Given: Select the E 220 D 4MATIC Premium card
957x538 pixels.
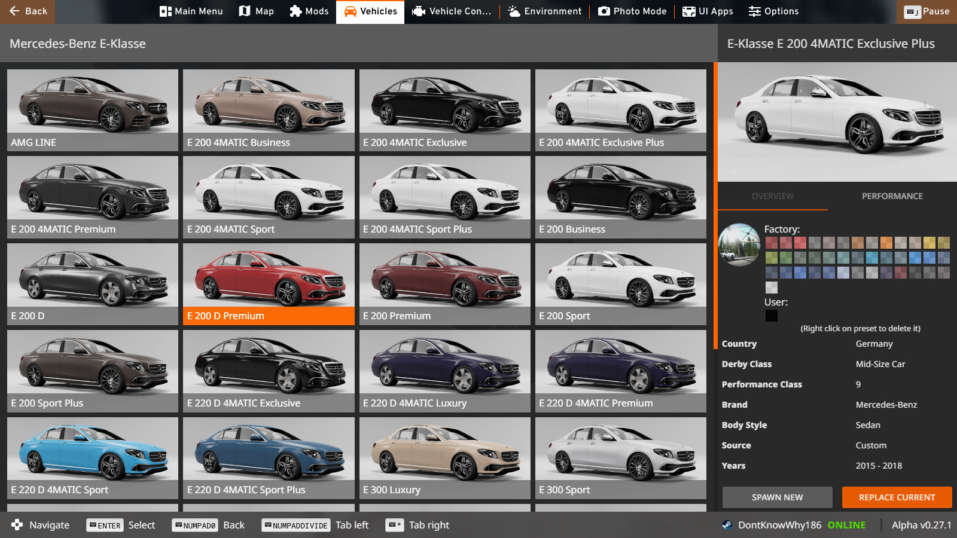Looking at the screenshot, I should pos(621,371).
